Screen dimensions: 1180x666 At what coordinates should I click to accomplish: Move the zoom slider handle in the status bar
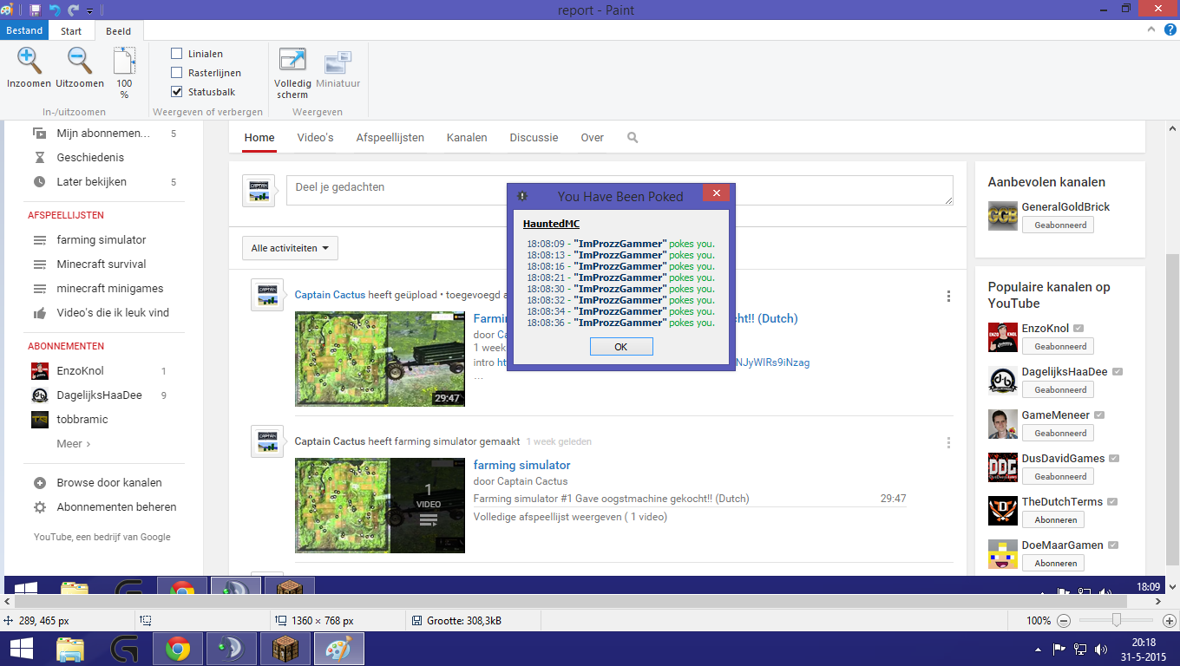click(x=1117, y=621)
